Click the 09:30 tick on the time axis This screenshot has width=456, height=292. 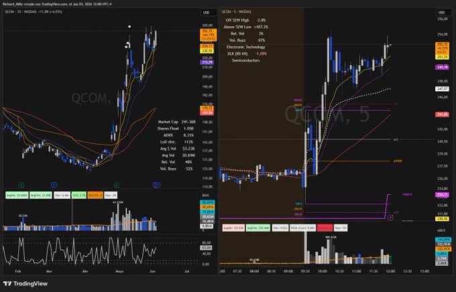305,271
